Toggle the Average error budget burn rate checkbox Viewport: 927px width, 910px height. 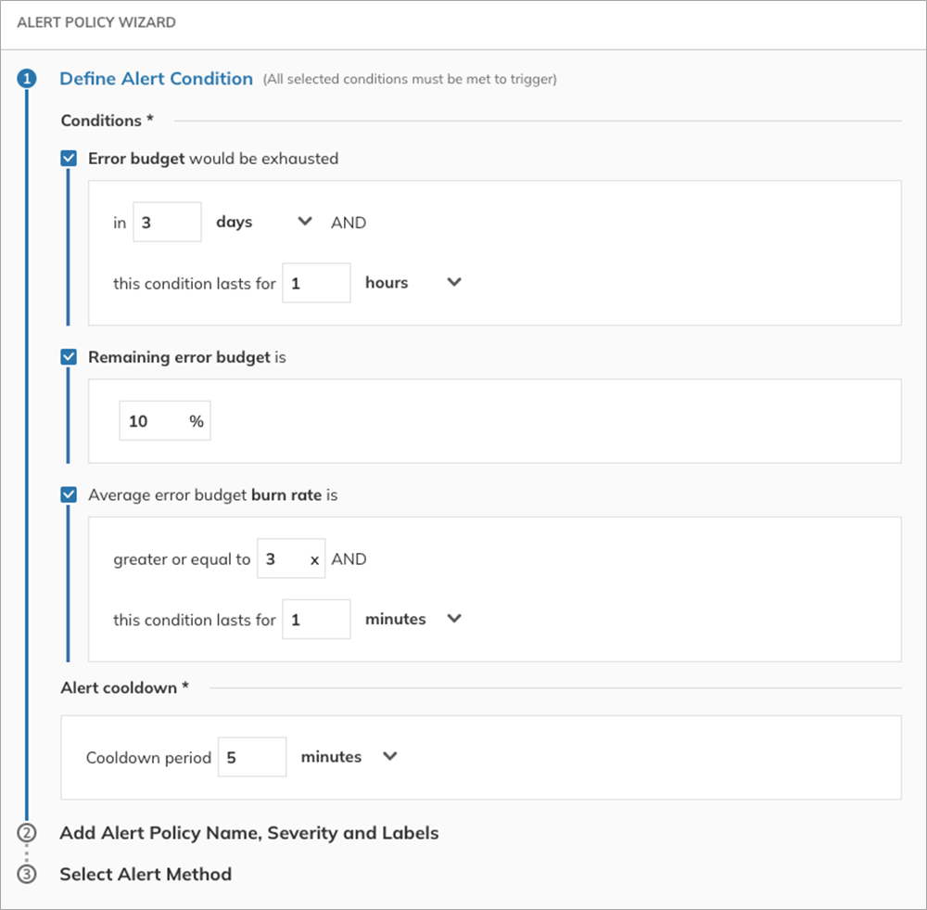click(x=69, y=494)
